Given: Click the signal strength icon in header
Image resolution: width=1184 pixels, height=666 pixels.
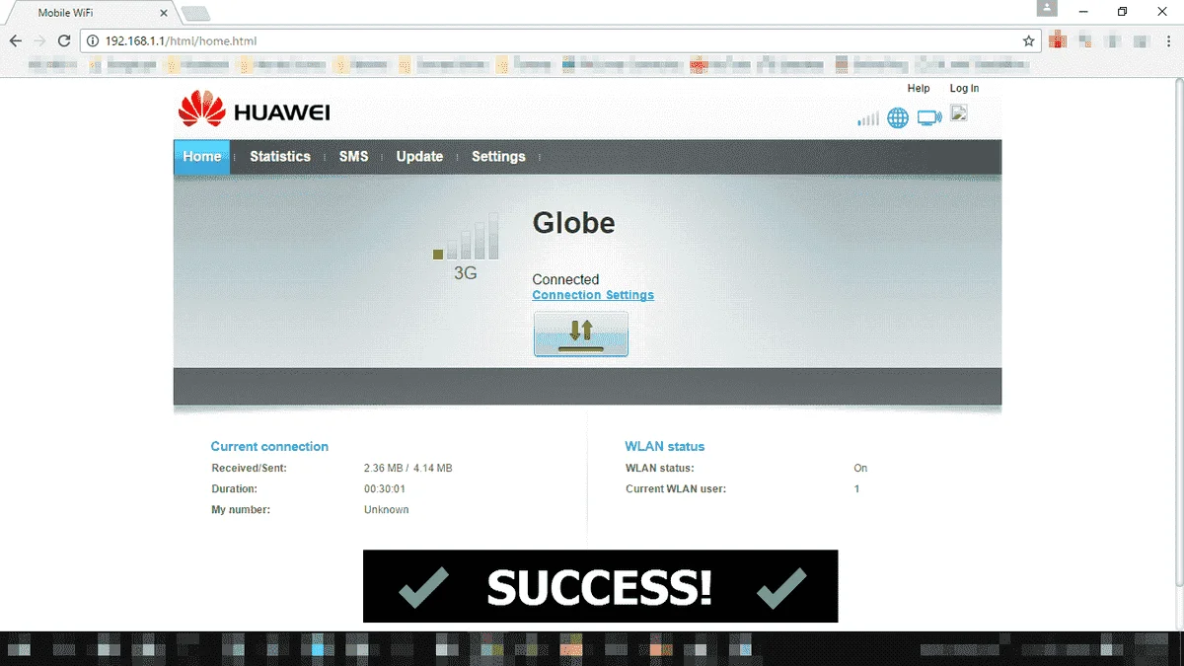Looking at the screenshot, I should [x=868, y=118].
